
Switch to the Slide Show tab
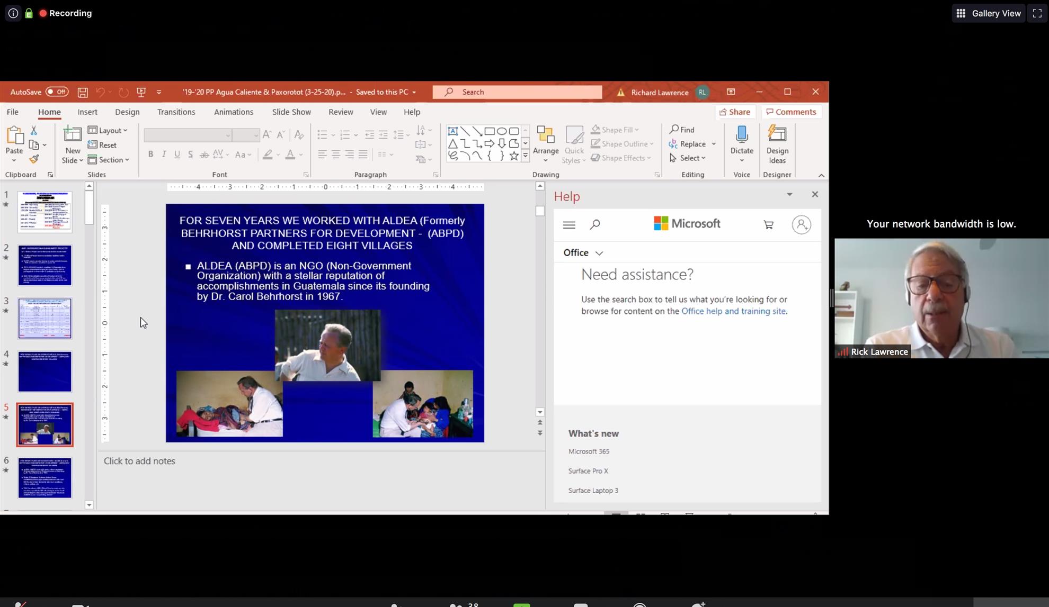pyautogui.click(x=291, y=112)
